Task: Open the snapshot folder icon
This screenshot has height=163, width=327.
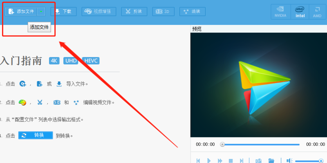Action: point(271,161)
